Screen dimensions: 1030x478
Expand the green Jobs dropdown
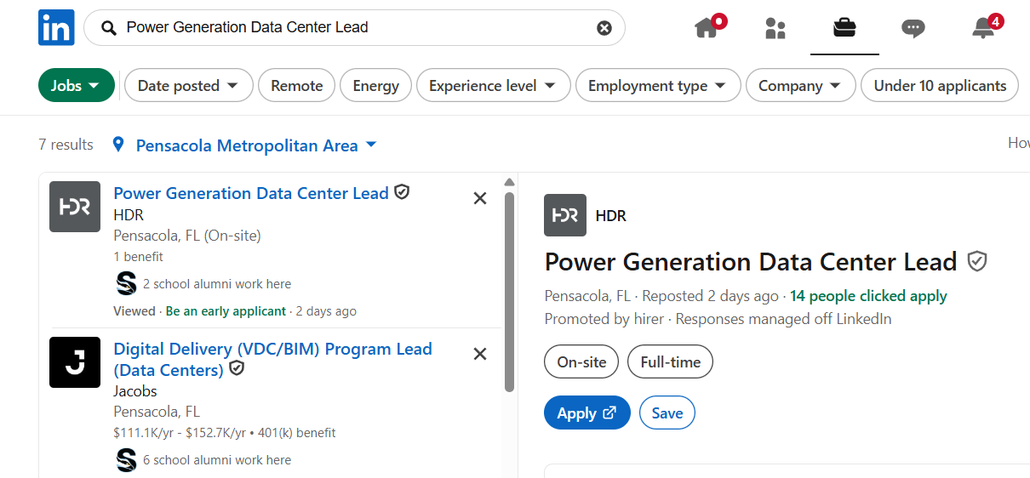tap(77, 85)
